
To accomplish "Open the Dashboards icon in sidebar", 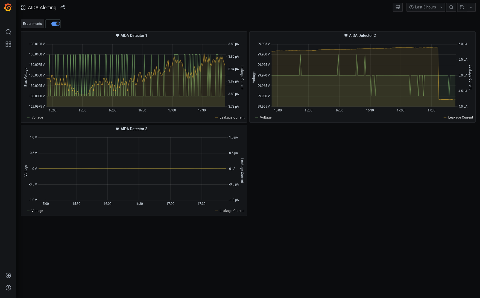I will pyautogui.click(x=8, y=44).
